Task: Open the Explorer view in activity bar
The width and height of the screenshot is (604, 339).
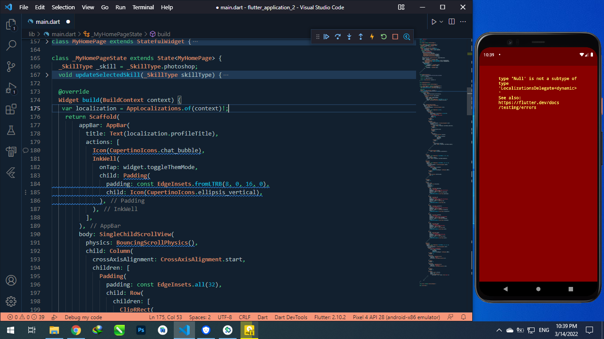Action: (x=11, y=25)
